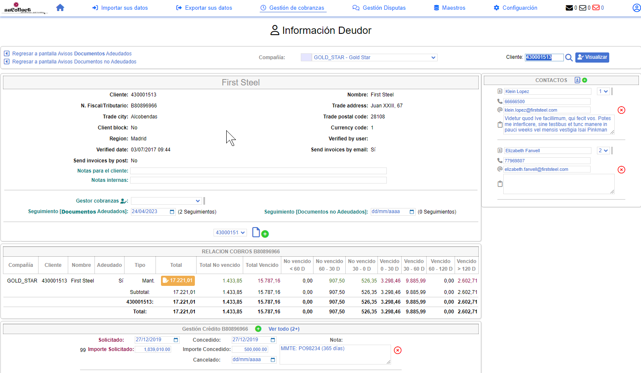Open Concedido date calendar picker

click(x=273, y=340)
